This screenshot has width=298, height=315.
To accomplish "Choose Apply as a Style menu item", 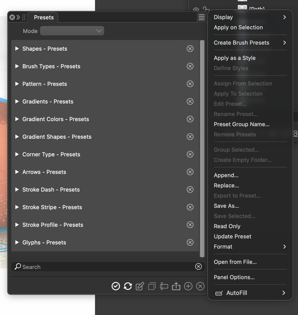I will pyautogui.click(x=235, y=58).
